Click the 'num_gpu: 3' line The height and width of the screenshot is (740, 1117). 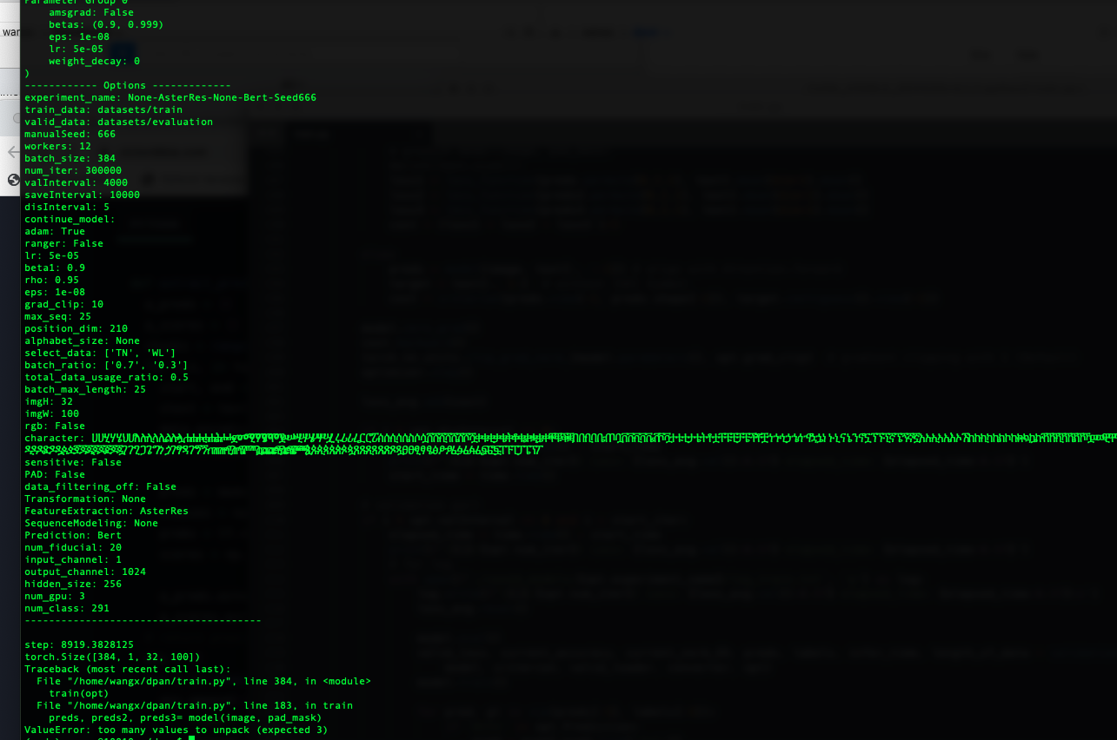tap(55, 596)
